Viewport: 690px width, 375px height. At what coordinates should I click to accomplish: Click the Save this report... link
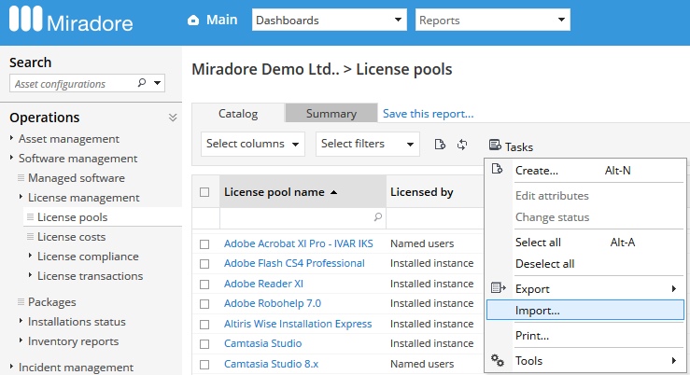point(429,114)
